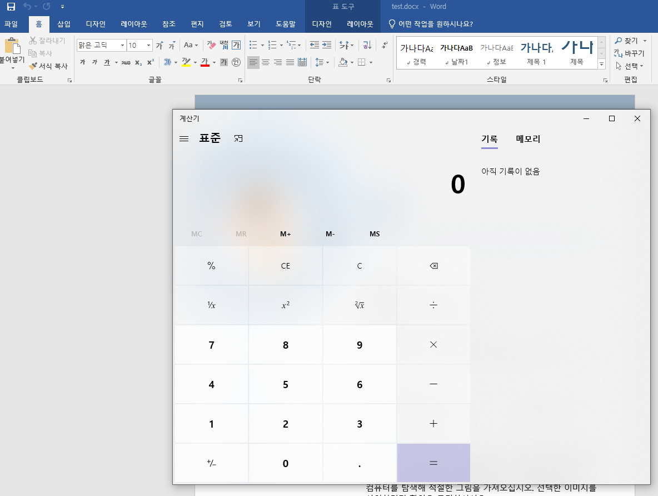Apply the character border icon

tap(236, 45)
